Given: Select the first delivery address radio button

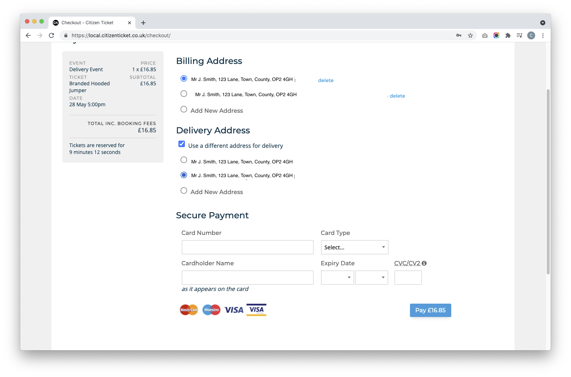Looking at the screenshot, I should (x=184, y=160).
